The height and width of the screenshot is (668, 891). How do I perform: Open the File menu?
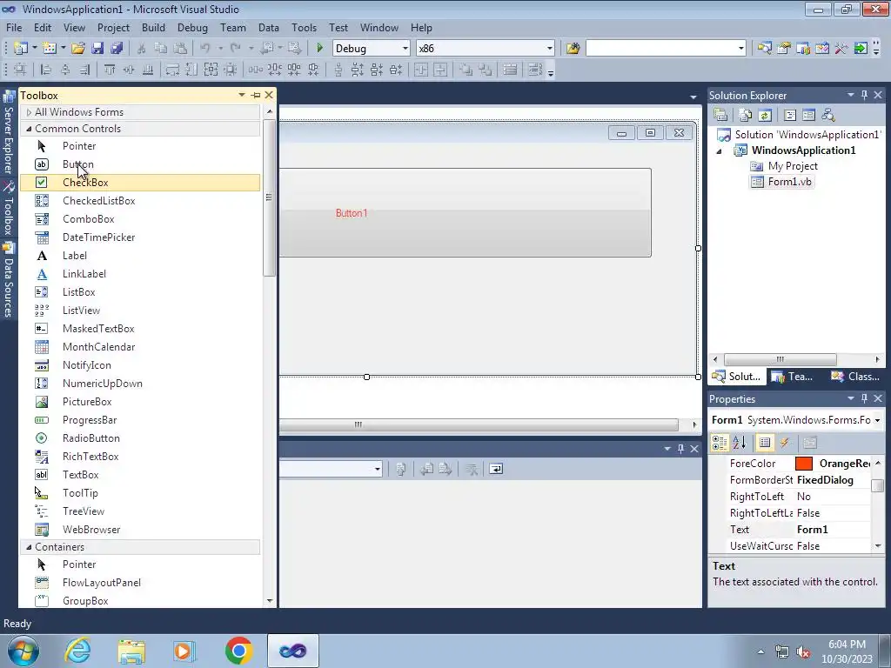point(14,28)
